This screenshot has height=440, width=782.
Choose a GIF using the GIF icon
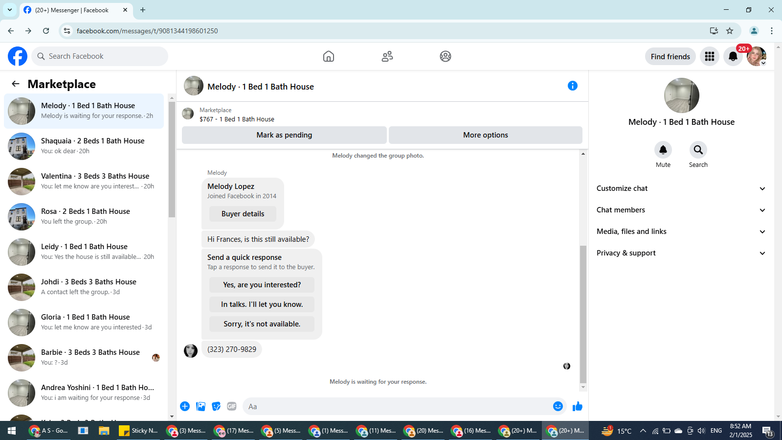[x=232, y=406]
